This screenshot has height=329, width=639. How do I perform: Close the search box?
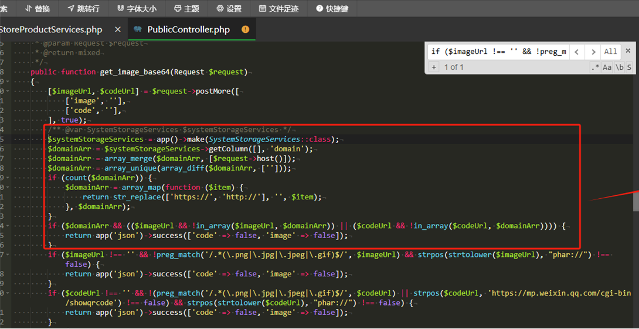click(628, 51)
